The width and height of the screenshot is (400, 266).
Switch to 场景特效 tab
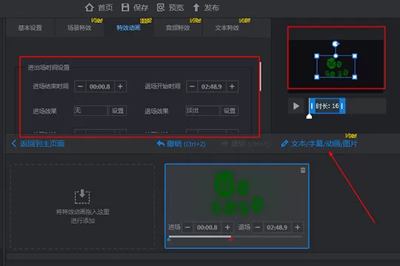(79, 28)
